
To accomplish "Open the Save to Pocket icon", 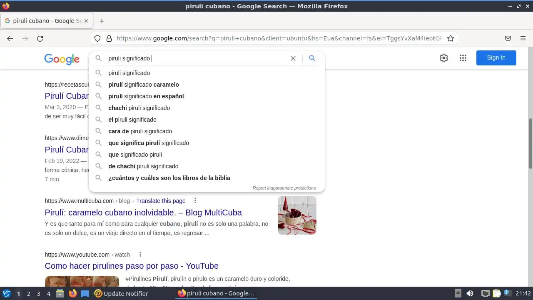I will (508, 38).
